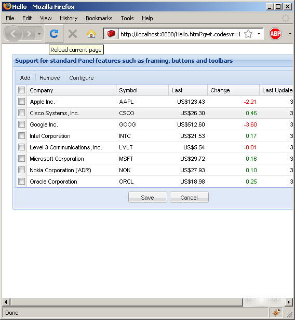This screenshot has height=320, width=295.
Task: Click the Add toolbar button
Action: point(25,78)
